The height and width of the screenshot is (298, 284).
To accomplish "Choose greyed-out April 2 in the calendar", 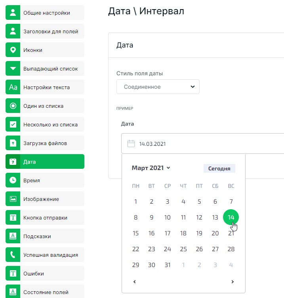I will click(199, 265).
